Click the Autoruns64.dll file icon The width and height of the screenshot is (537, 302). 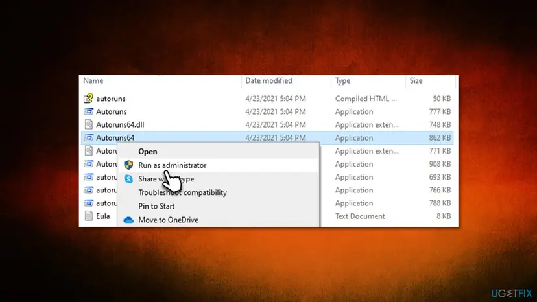pos(88,124)
